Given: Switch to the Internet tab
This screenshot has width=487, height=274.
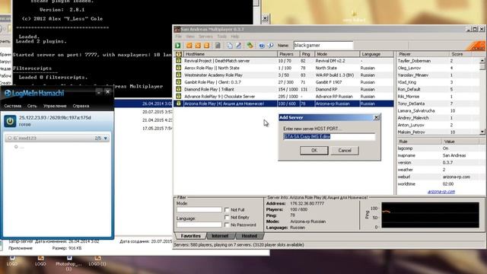Looking at the screenshot, I should 220,236.
